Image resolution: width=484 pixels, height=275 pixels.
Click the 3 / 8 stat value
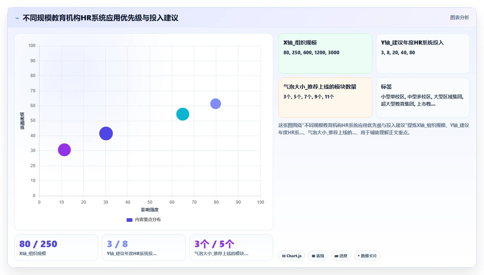(x=117, y=244)
